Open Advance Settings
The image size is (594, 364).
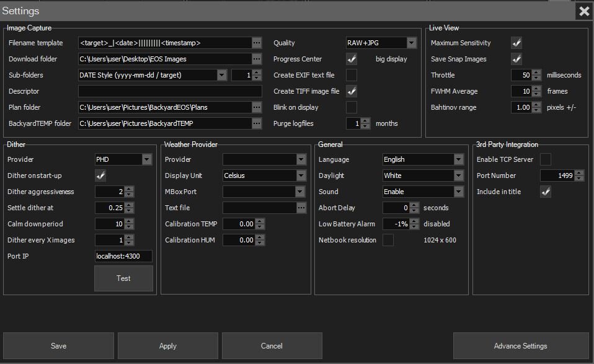tap(520, 346)
